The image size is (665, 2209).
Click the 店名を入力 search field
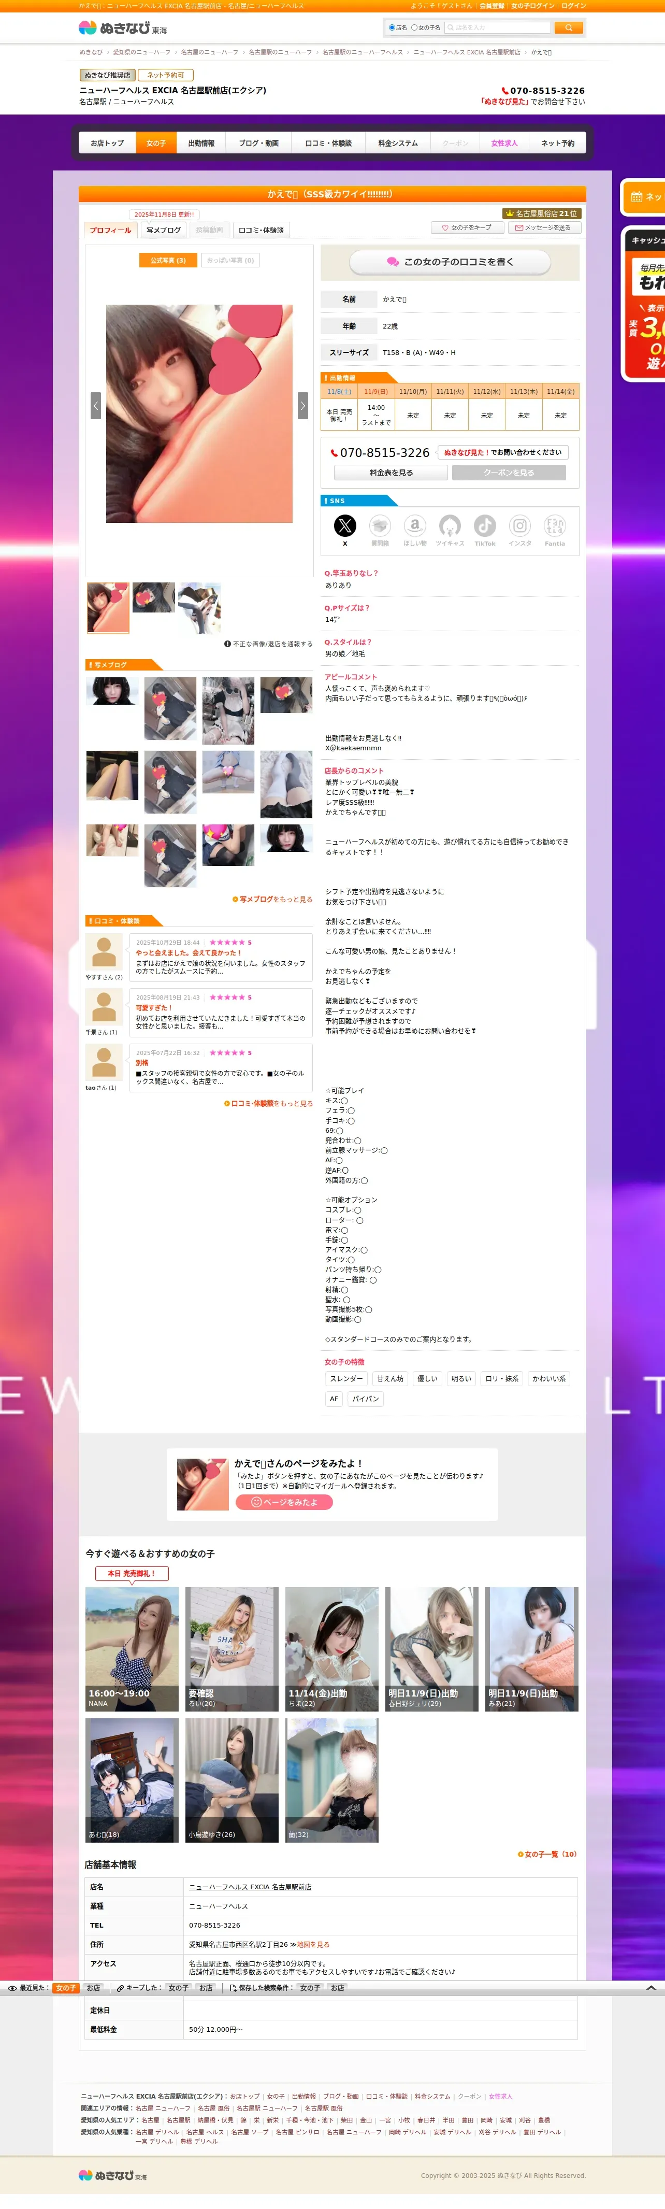tap(497, 27)
